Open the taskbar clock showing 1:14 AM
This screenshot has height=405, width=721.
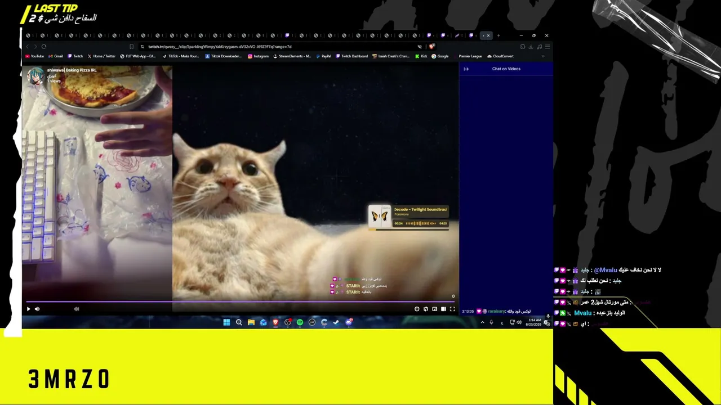533,322
